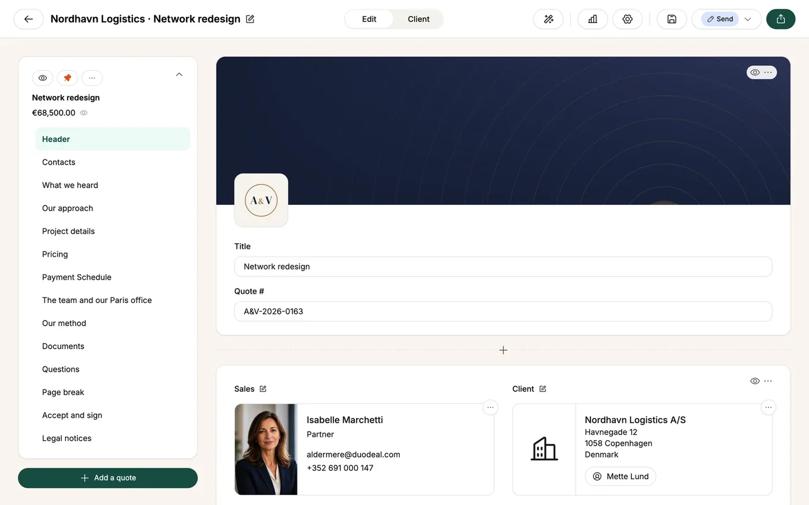Open the Send dropdown arrow

[748, 19]
